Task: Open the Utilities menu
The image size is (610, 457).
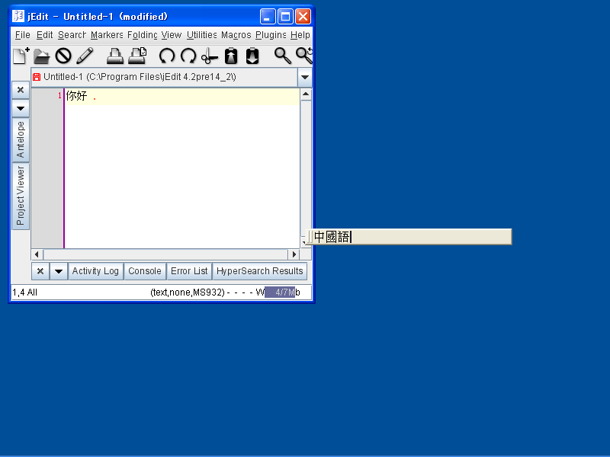Action: pyautogui.click(x=201, y=35)
